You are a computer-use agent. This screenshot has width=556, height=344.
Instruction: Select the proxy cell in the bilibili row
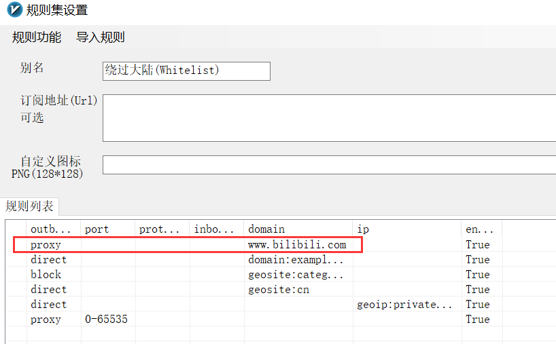click(46, 244)
